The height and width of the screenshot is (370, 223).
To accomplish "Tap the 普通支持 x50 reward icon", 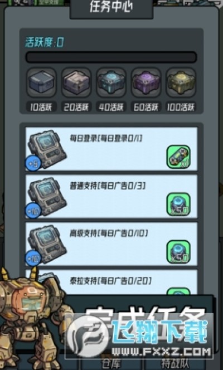I will 178,205.
